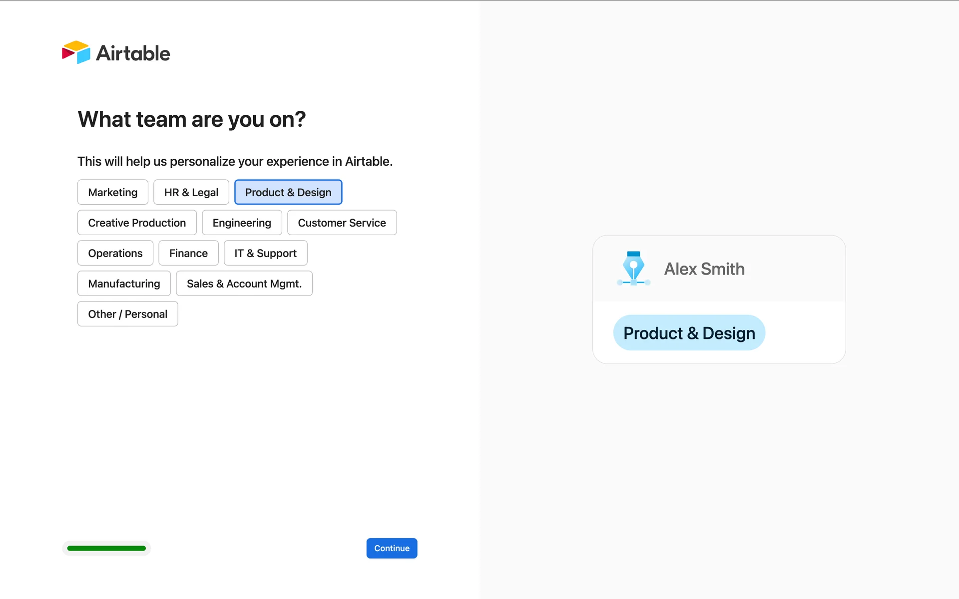Screen dimensions: 959x599
Task: Click the pen nib avatar icon
Action: click(x=633, y=269)
